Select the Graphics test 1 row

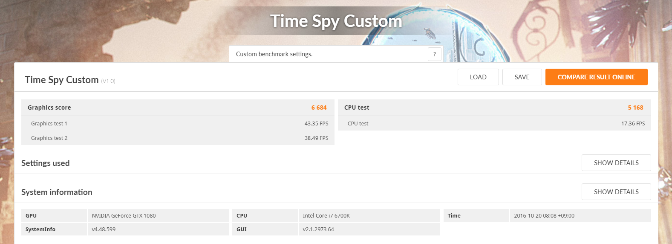(x=178, y=124)
